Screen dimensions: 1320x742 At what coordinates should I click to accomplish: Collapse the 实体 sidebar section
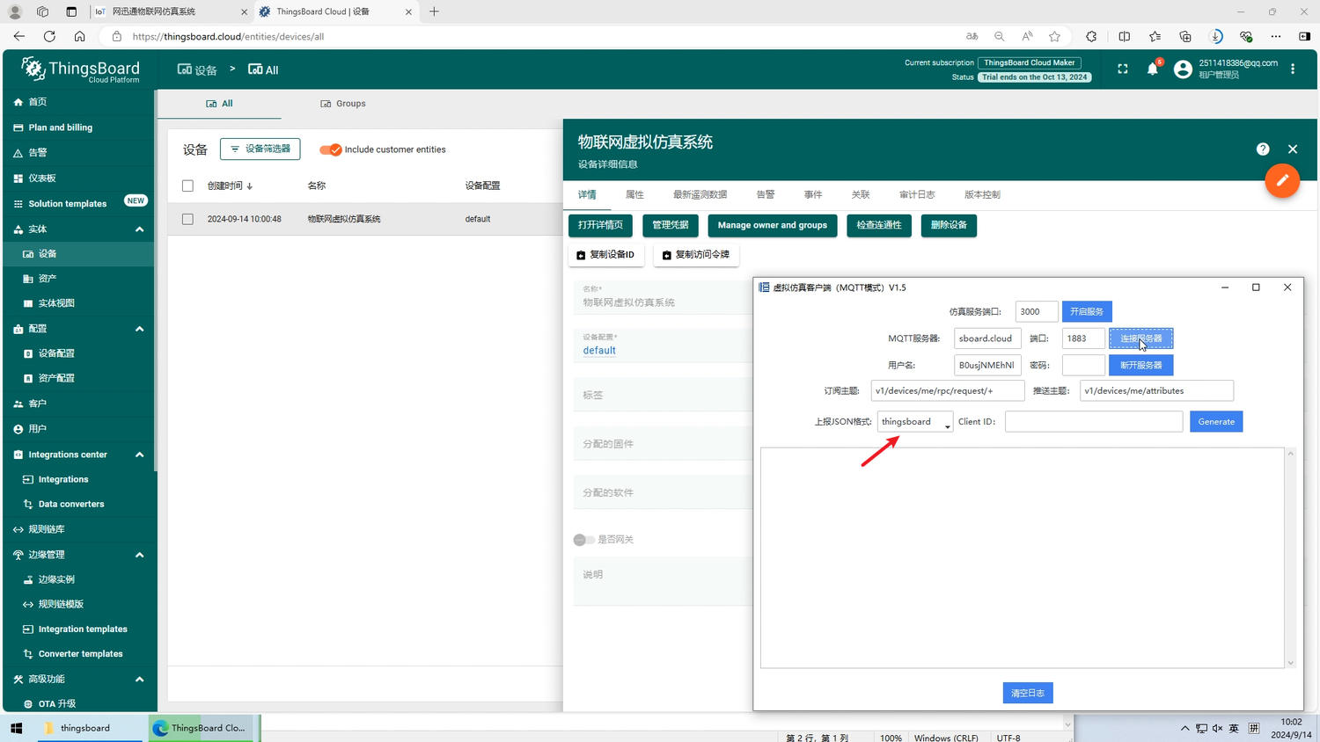click(139, 229)
